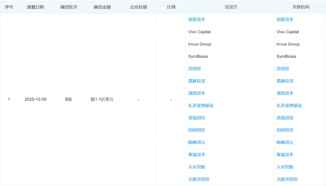Open 泰福资本 link in 关联机构 column
326x186 pixels.
(x=285, y=155)
